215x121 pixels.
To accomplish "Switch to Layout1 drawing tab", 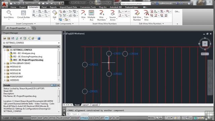I will [x=86, y=105].
